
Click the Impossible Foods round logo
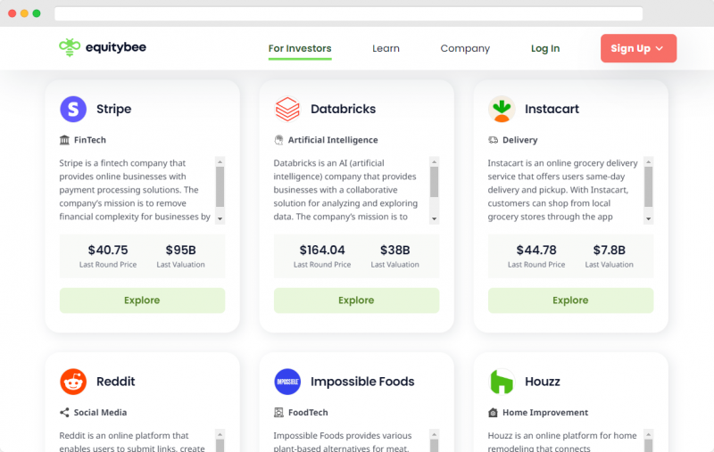pyautogui.click(x=287, y=382)
